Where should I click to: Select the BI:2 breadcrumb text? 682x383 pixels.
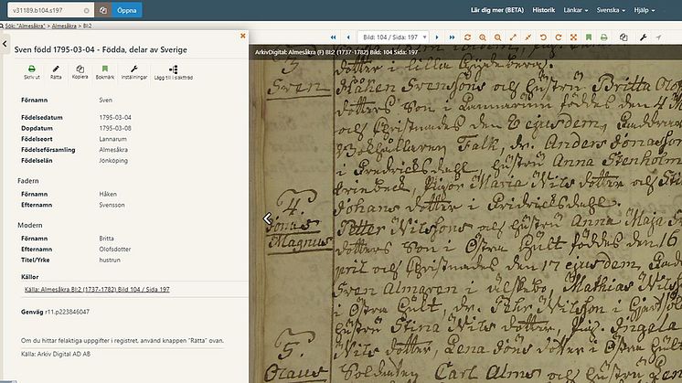tap(88, 27)
